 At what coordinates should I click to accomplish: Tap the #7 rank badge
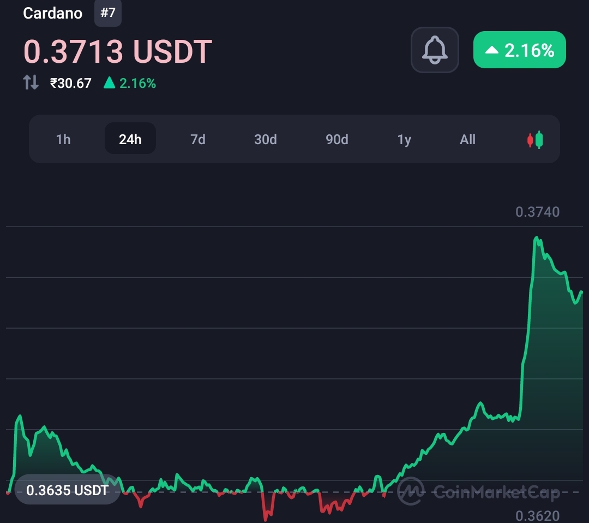click(x=108, y=13)
